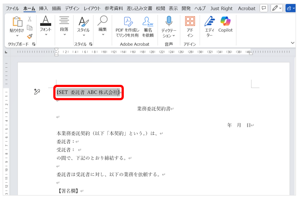Open the アドイン add-ins icon
The image size is (300, 200).
pos(190,21)
